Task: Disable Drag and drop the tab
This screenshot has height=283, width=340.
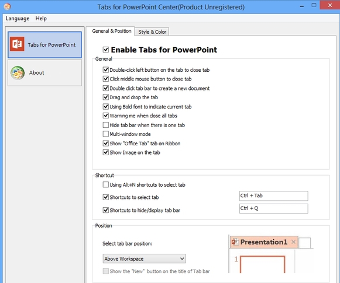Action: coord(105,97)
